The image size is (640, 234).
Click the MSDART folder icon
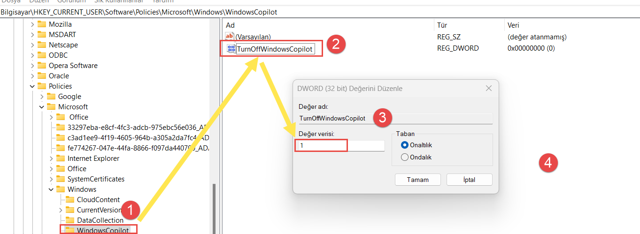click(x=42, y=35)
